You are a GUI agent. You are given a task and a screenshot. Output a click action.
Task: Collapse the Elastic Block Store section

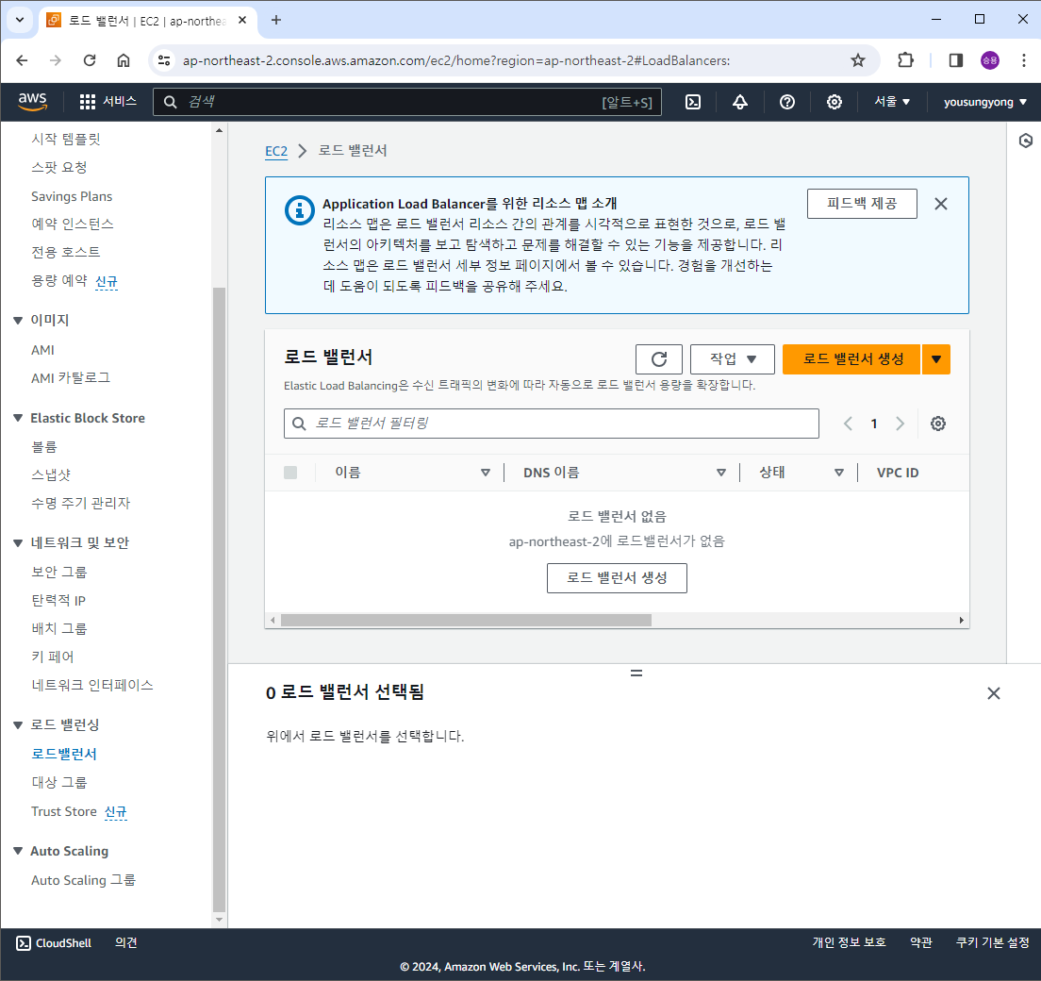(18, 418)
